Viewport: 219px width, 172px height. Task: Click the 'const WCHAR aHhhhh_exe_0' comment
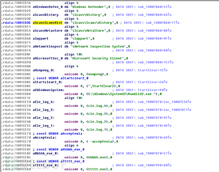[58, 149]
